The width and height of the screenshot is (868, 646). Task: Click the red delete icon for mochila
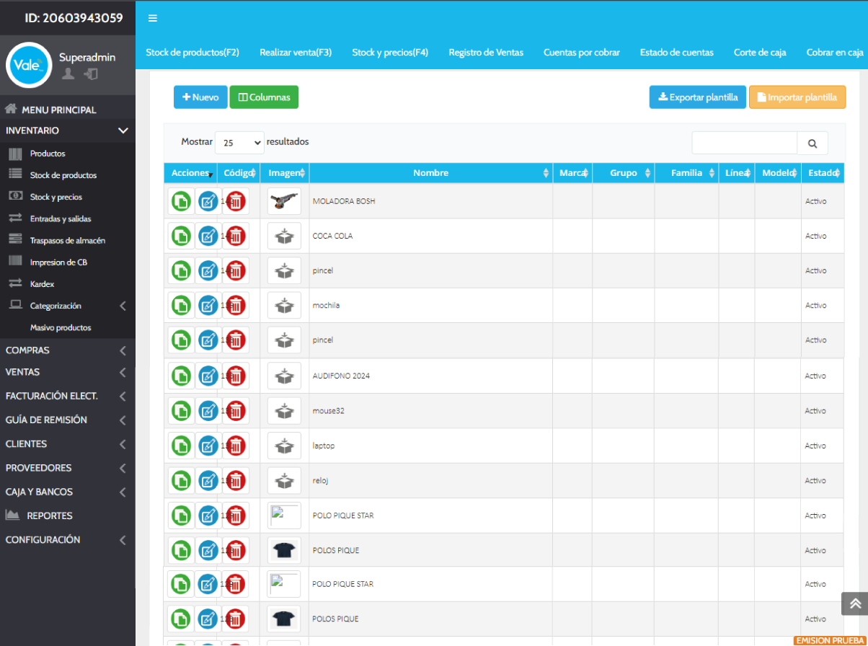coord(236,306)
